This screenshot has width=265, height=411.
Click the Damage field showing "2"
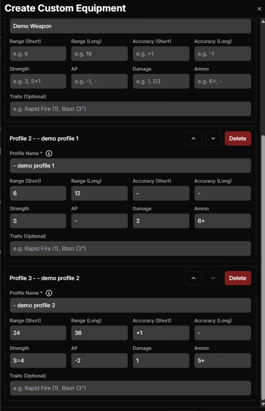pyautogui.click(x=161, y=221)
